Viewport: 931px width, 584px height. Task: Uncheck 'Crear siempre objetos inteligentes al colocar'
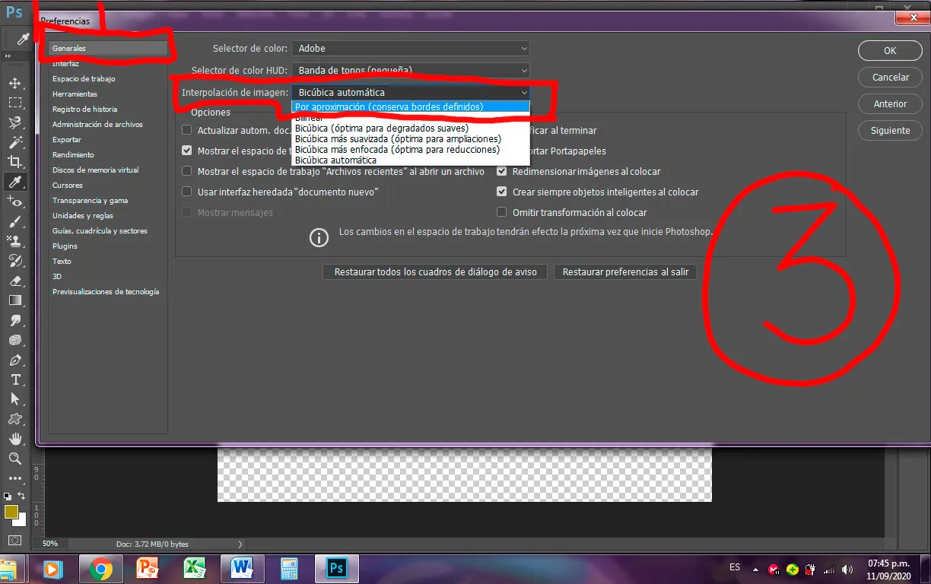(x=502, y=192)
